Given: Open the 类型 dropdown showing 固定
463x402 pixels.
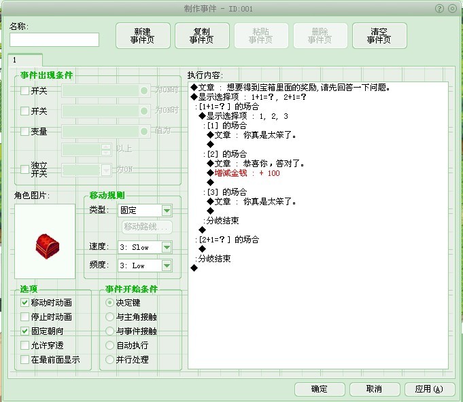Looking at the screenshot, I should [145, 211].
